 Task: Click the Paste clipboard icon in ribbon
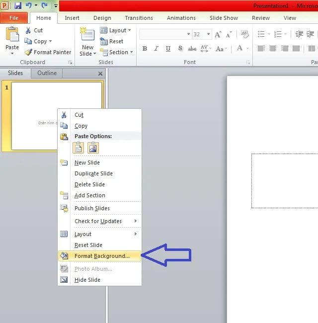pyautogui.click(x=12, y=35)
